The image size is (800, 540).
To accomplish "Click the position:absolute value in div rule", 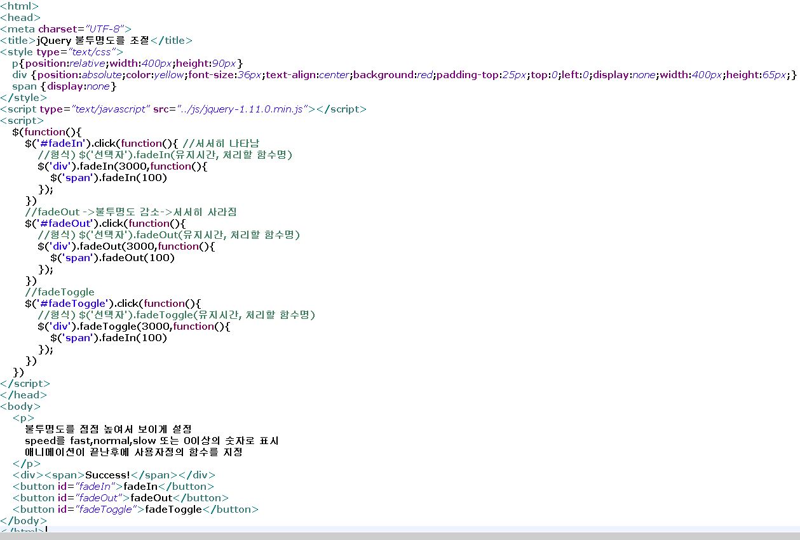I will point(80,74).
